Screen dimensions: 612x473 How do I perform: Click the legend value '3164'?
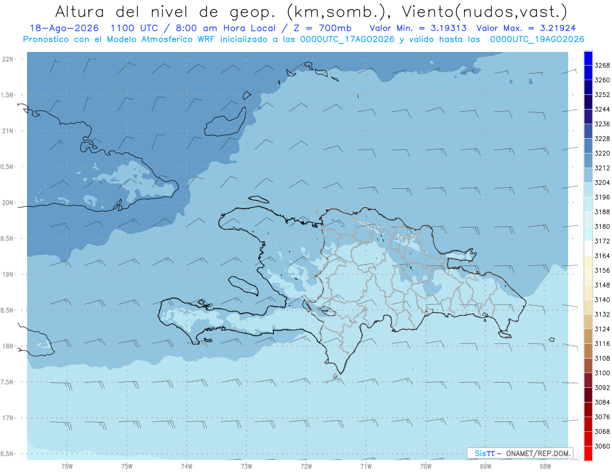pos(602,256)
